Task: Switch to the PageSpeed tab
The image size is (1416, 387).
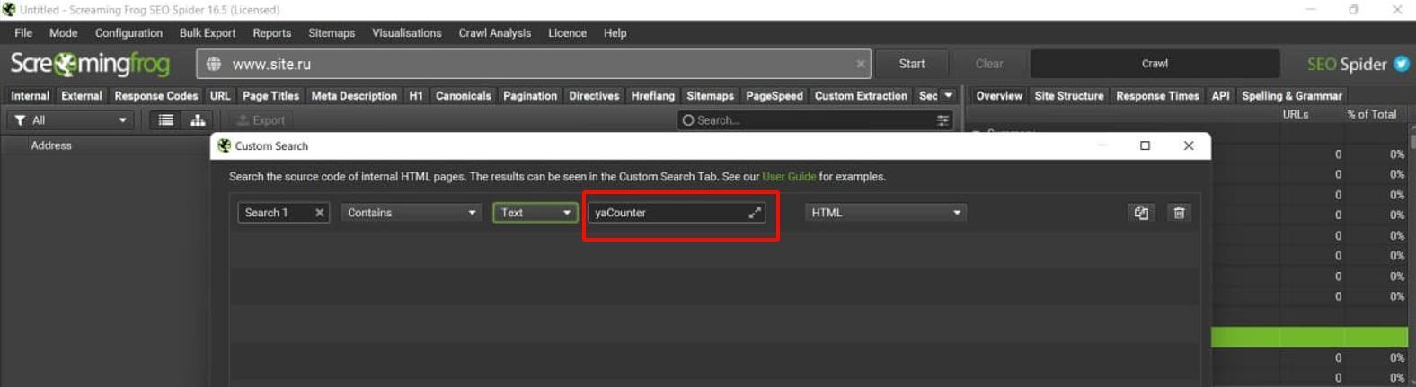Action: click(774, 96)
